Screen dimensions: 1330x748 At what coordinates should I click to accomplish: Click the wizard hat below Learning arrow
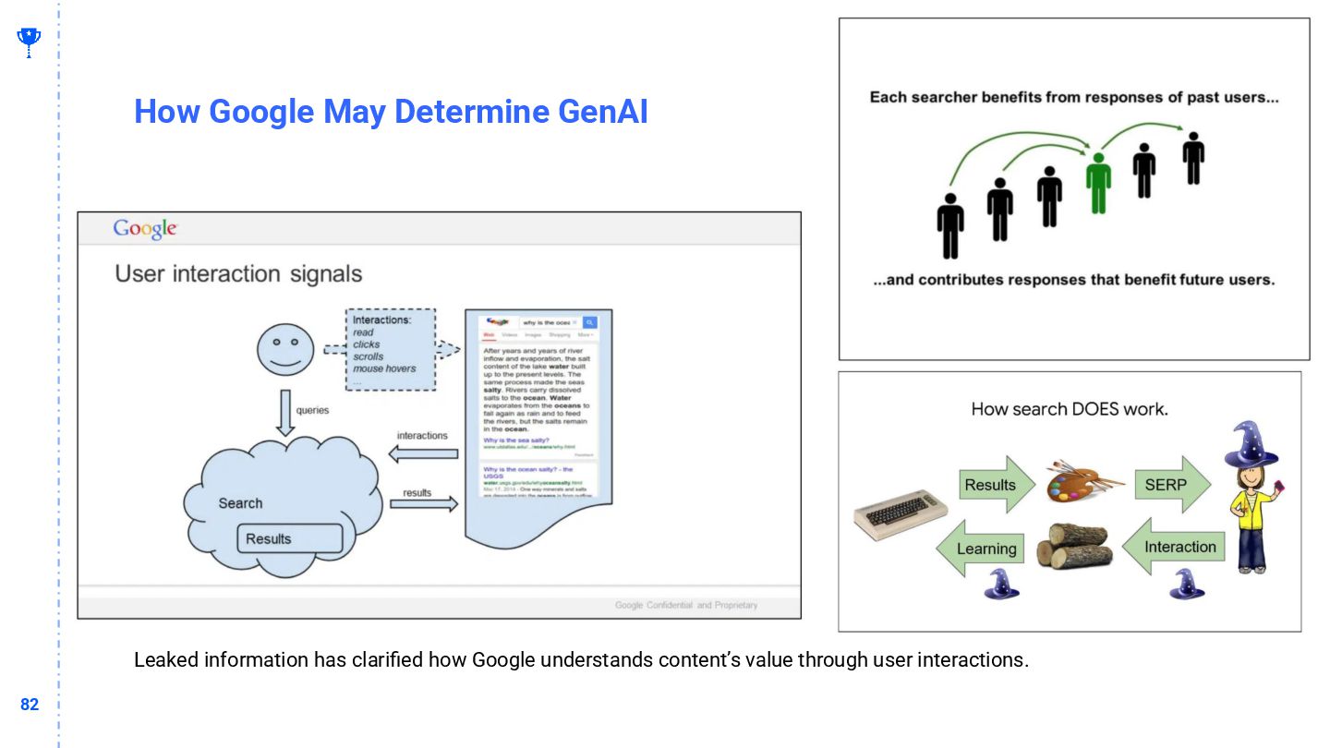click(1000, 584)
